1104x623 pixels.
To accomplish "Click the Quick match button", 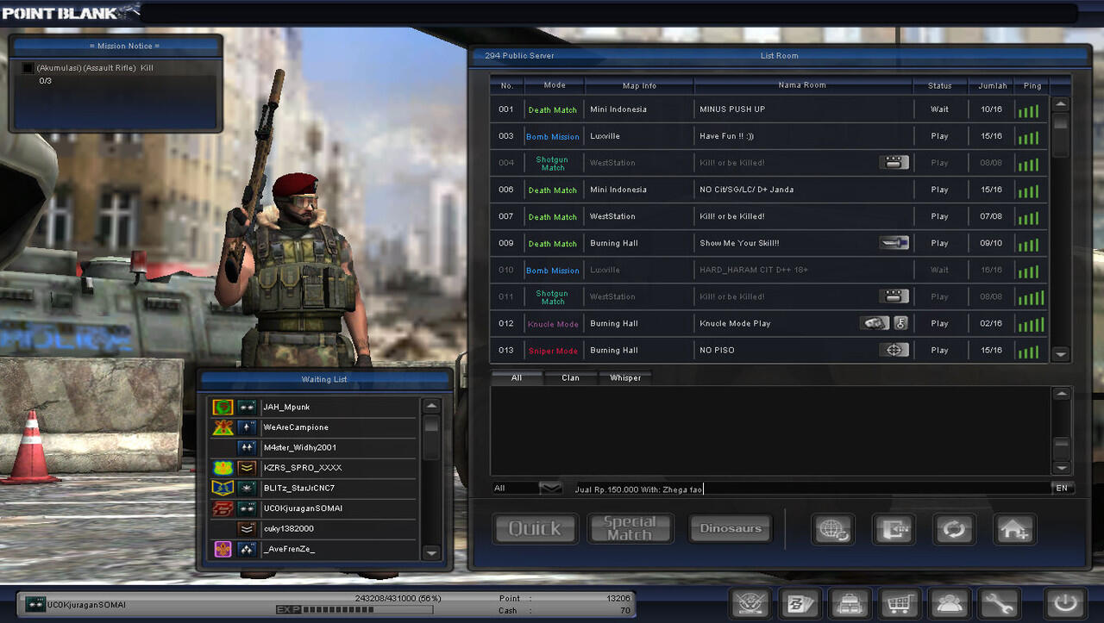I will click(x=535, y=528).
